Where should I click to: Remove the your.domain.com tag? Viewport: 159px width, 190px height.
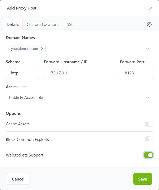42,49
